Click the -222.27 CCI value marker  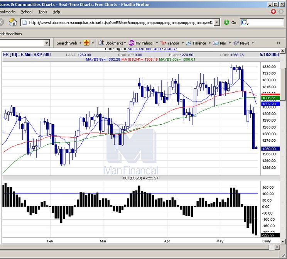point(270,235)
